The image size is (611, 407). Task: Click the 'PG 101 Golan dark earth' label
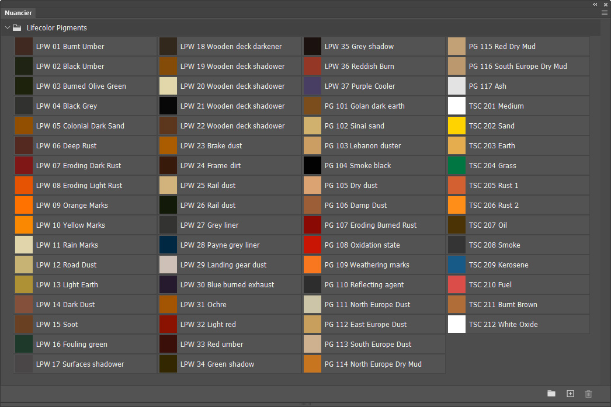click(364, 106)
